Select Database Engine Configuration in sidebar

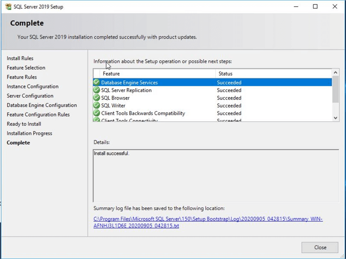pyautogui.click(x=42, y=105)
